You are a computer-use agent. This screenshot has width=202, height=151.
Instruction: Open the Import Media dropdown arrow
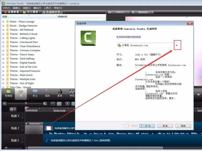coord(40,12)
